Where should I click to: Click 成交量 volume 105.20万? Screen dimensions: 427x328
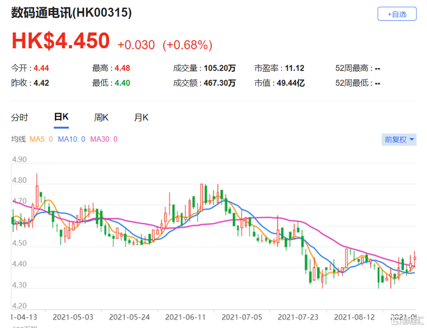point(220,68)
